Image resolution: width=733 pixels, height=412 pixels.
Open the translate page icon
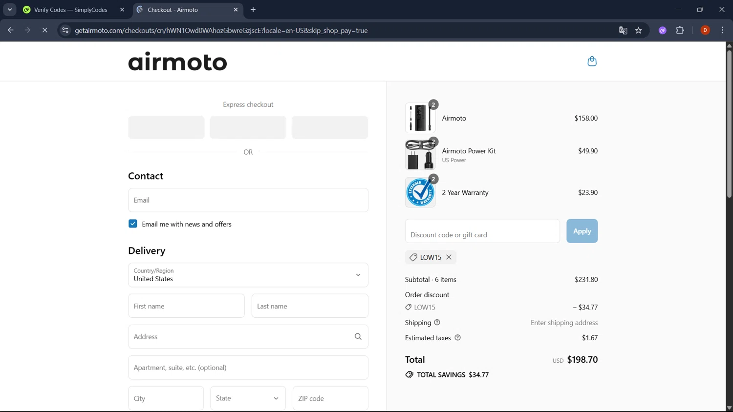click(623, 30)
